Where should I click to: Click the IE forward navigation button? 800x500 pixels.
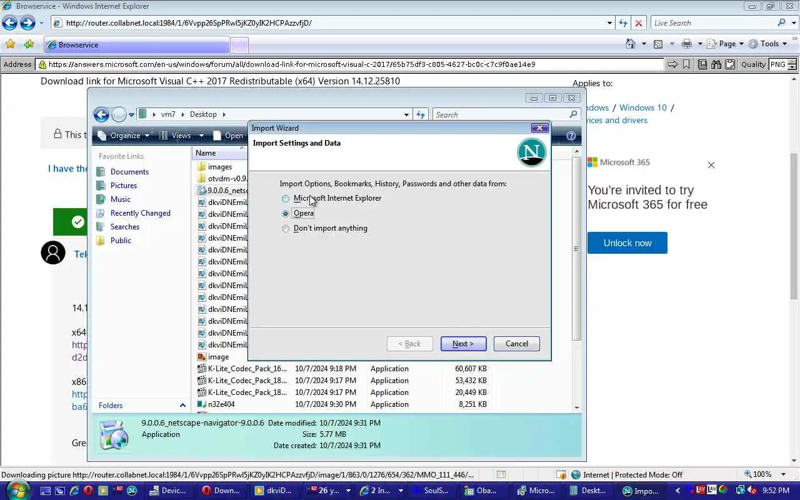pos(27,23)
